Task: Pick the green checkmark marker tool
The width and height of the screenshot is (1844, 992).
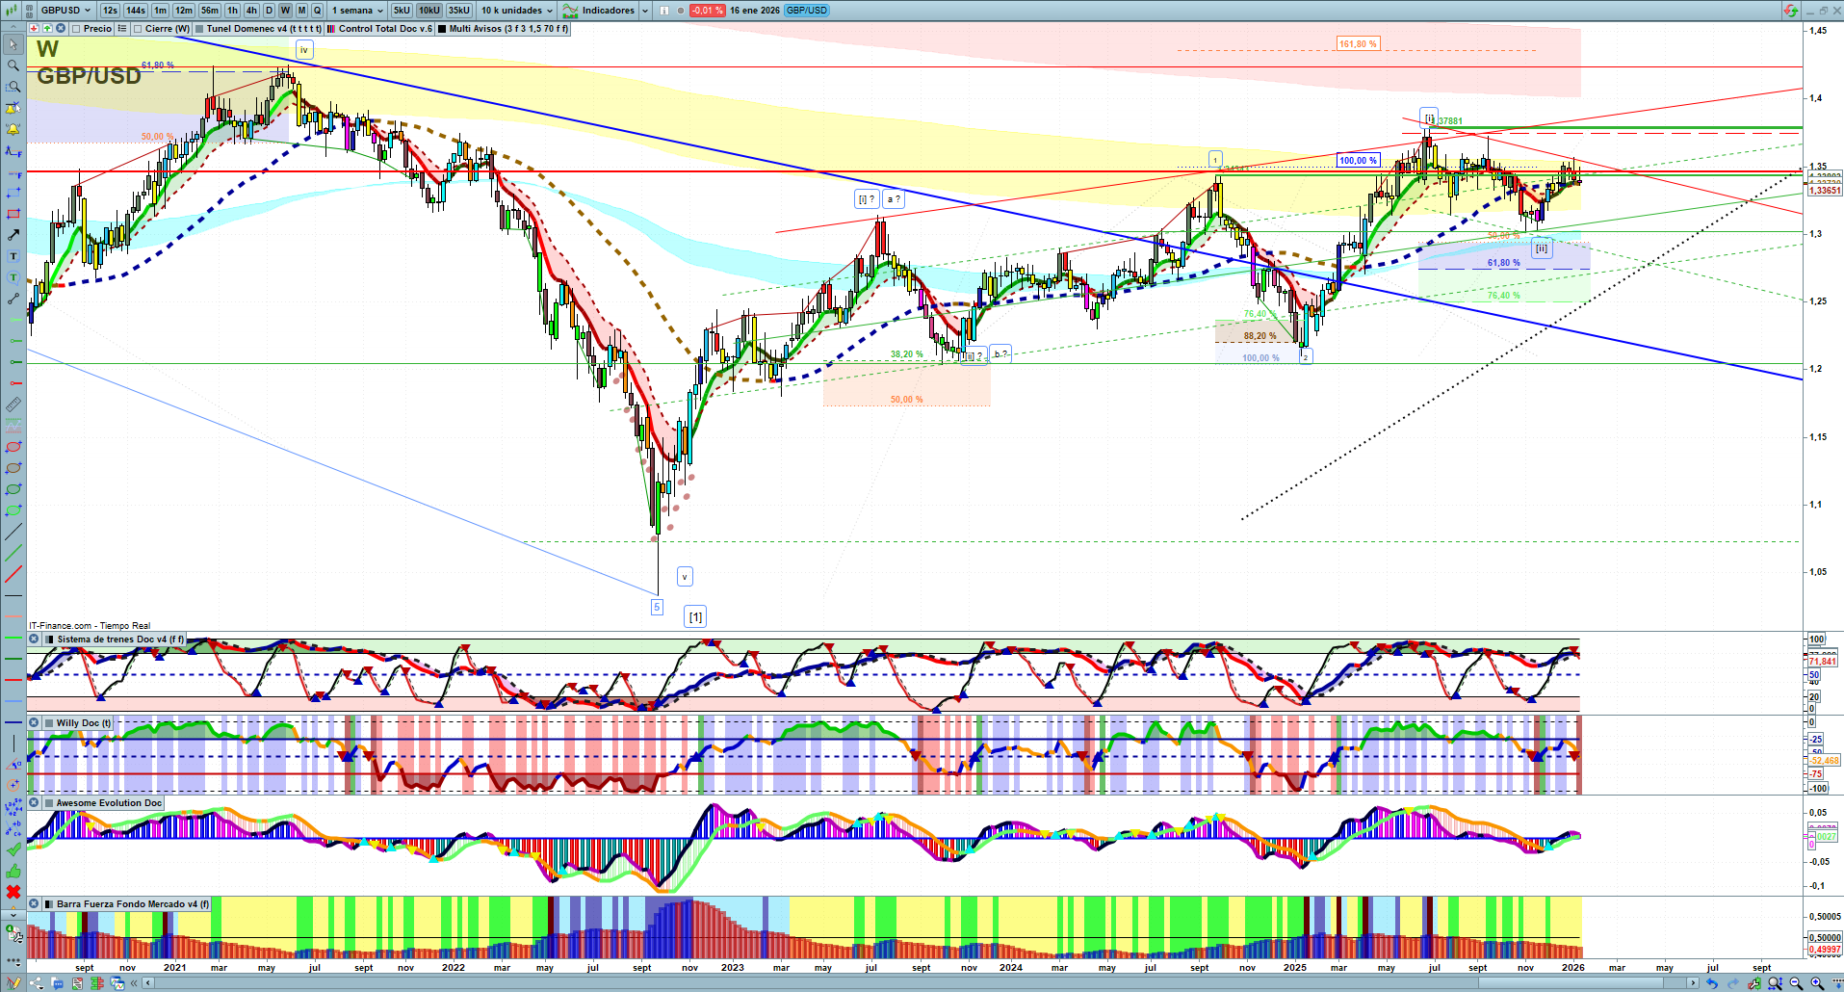Action: pyautogui.click(x=13, y=849)
